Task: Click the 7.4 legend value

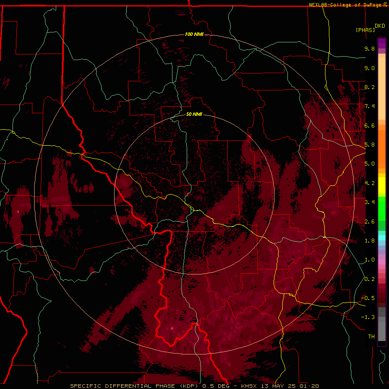Action: click(370, 106)
